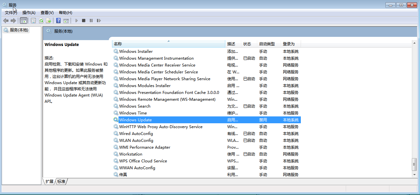420x195 pixels.
Task: Toggle Show/Hide Action Pane button
Action: (66, 21)
